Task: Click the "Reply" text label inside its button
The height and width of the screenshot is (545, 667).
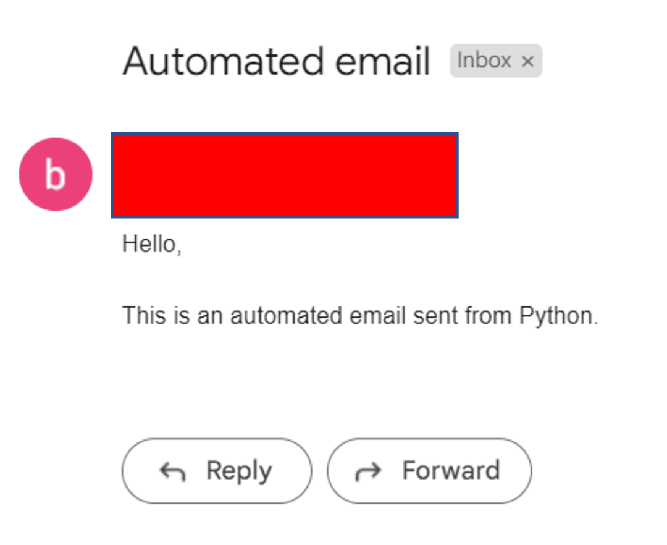Action: pyautogui.click(x=239, y=471)
